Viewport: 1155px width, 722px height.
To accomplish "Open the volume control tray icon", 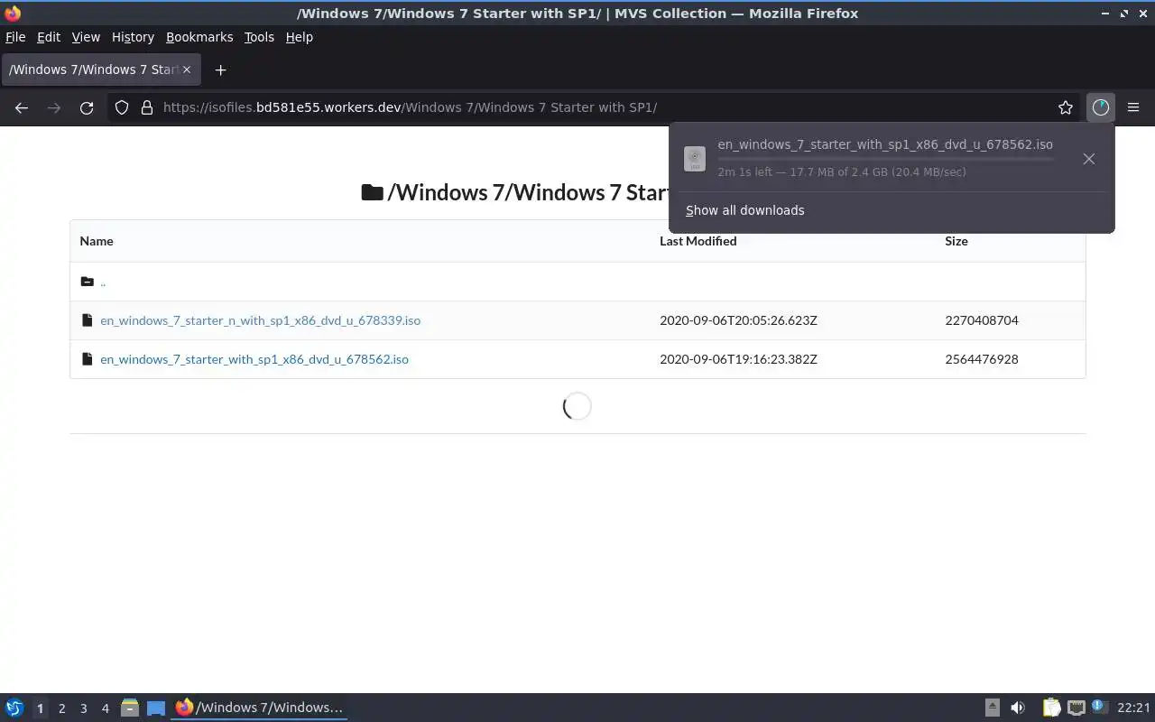I will (1018, 708).
